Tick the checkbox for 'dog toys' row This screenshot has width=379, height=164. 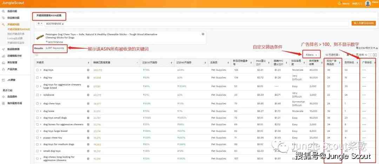point(37,70)
